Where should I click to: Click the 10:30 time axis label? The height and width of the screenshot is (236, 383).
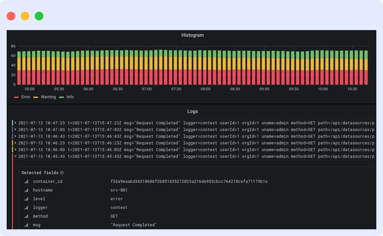point(352,89)
